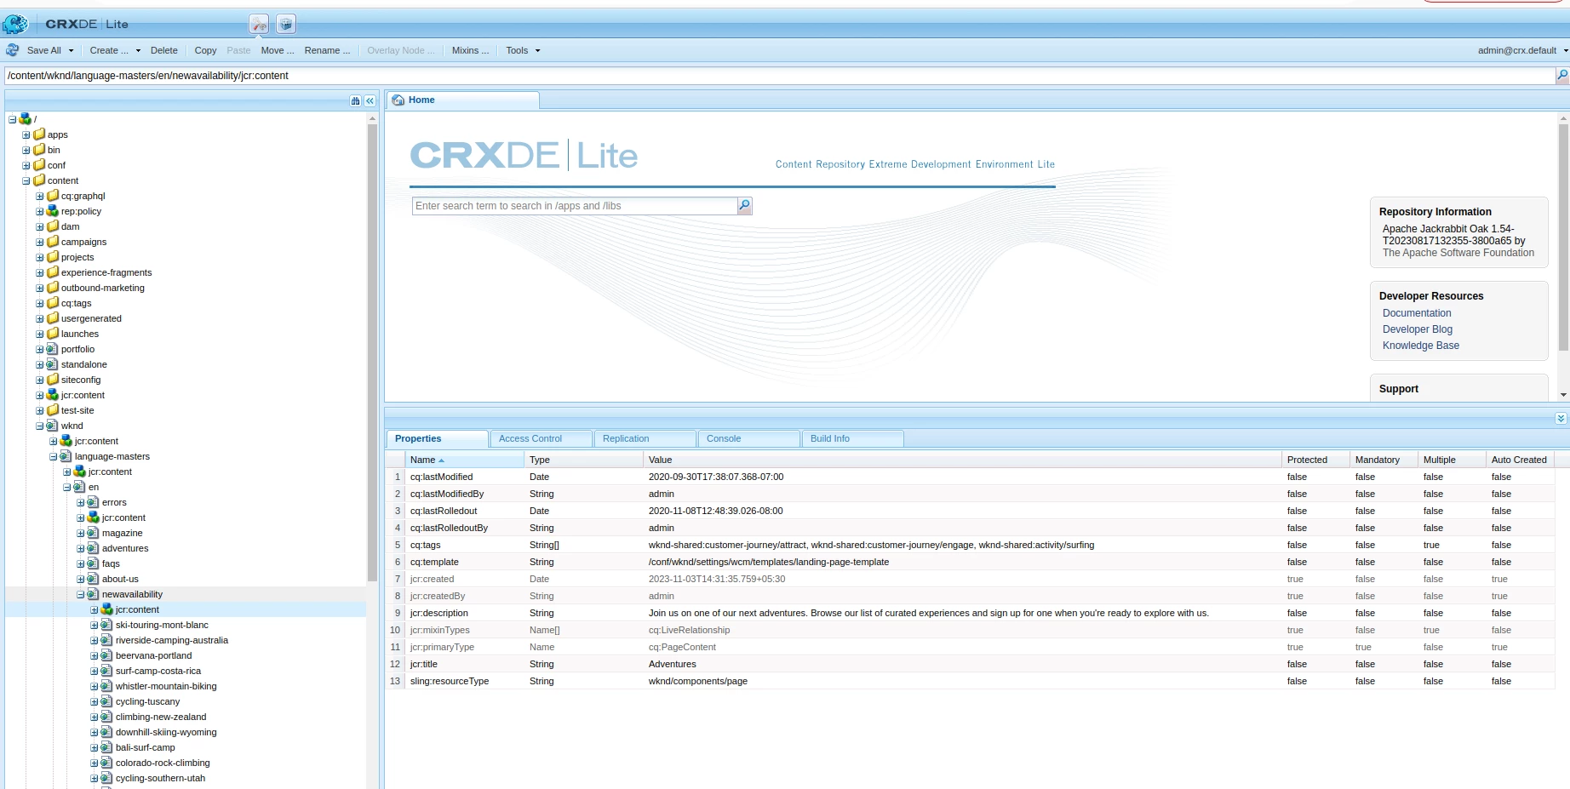Collapse the content tree node

tap(26, 180)
